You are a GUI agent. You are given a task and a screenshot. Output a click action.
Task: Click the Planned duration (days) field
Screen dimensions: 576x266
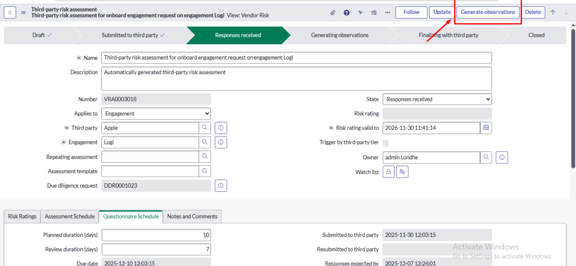click(156, 235)
